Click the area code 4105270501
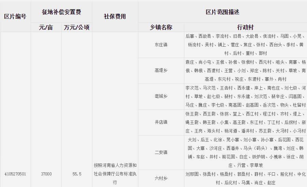This screenshot has height=187, width=307. (x=15, y=174)
